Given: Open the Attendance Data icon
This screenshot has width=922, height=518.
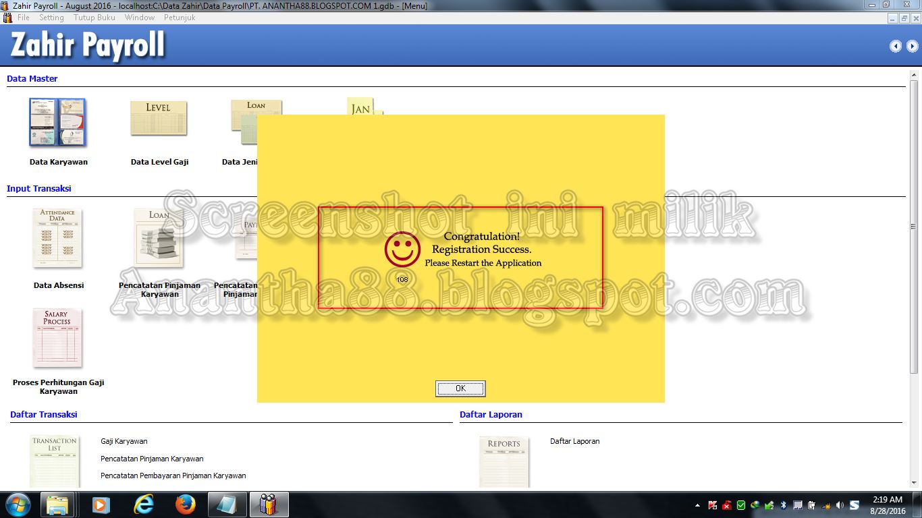Looking at the screenshot, I should (x=57, y=237).
